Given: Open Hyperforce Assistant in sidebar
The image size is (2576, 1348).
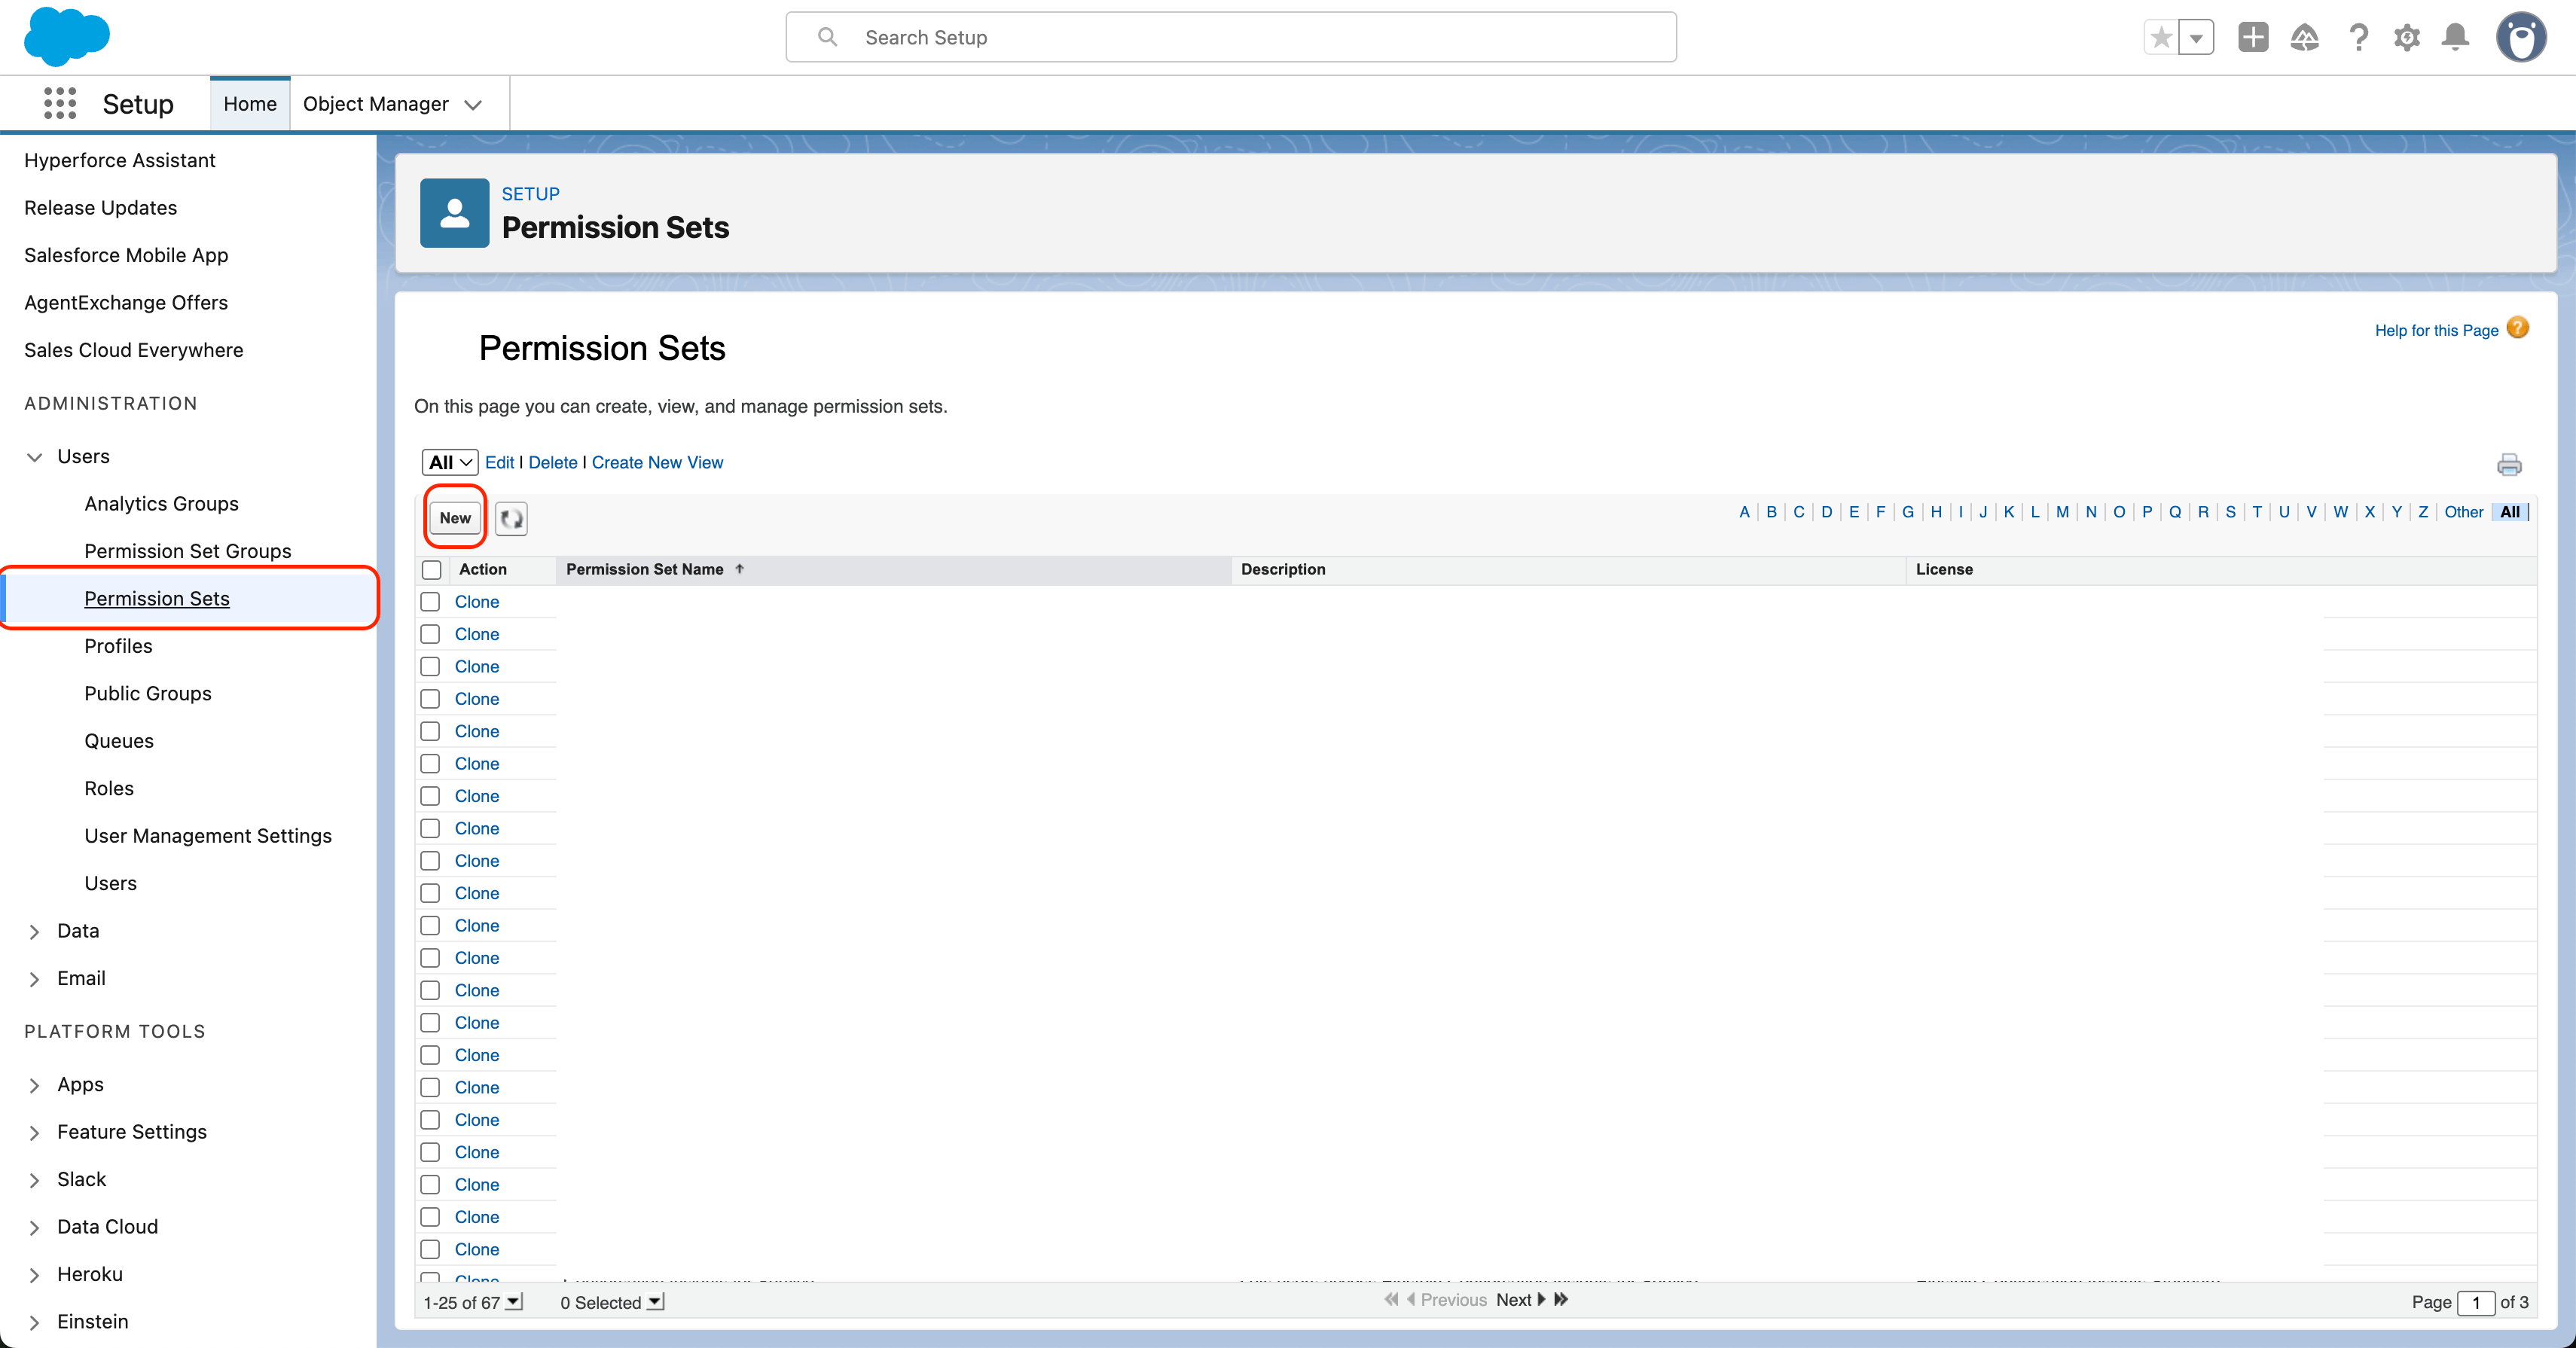Looking at the screenshot, I should tap(119, 160).
